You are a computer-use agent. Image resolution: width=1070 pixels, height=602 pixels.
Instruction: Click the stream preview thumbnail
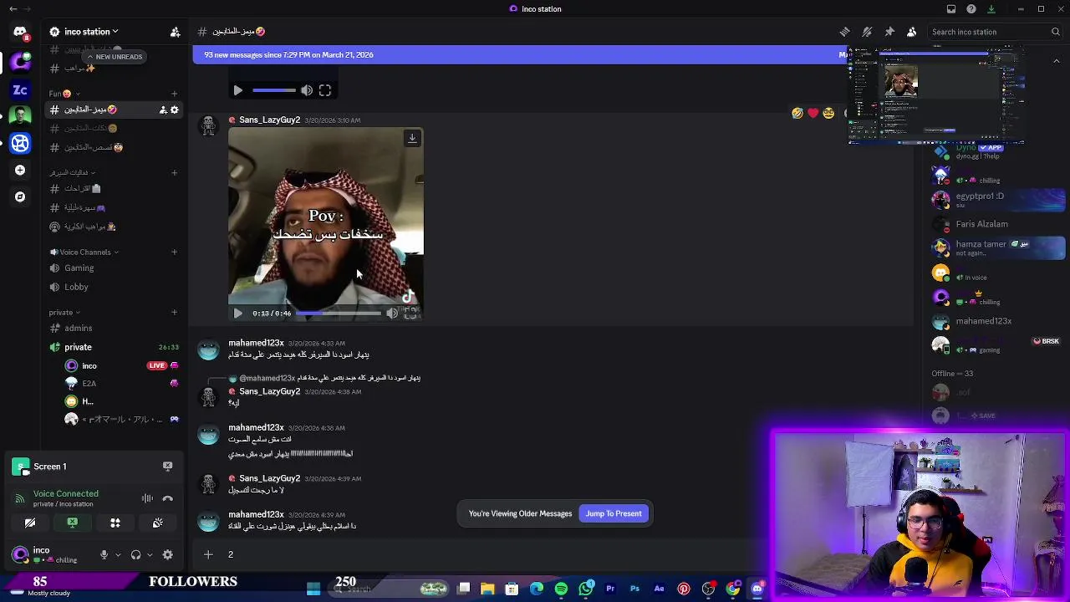[936, 96]
